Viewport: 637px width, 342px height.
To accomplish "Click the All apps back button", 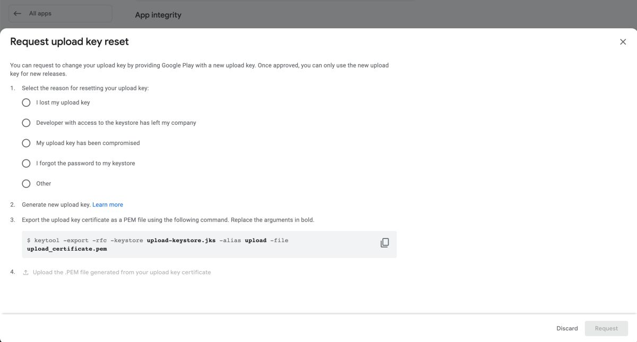I will [x=61, y=13].
